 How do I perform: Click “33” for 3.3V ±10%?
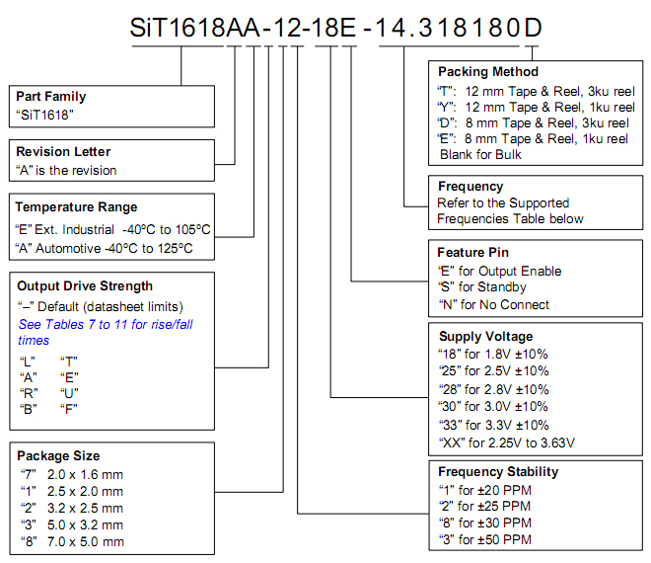click(493, 425)
